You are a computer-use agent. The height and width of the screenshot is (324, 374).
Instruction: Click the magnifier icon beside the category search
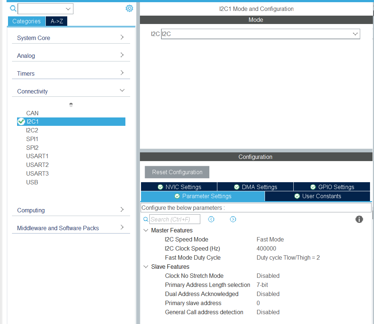tap(13, 8)
